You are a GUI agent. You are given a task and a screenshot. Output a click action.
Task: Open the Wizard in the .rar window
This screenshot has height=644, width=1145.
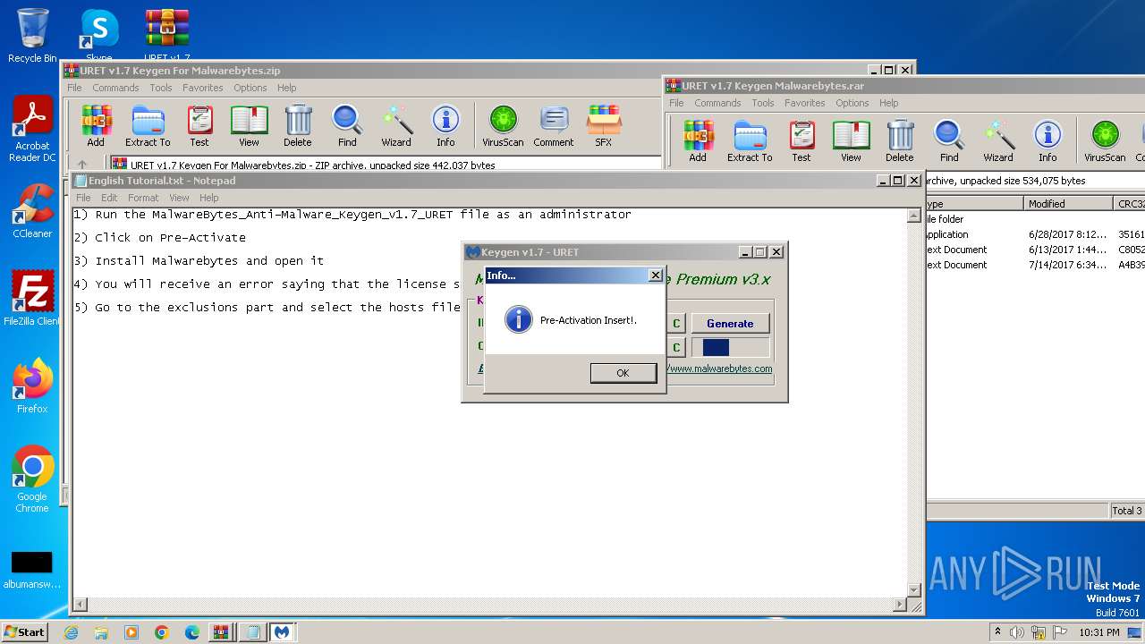coord(998,141)
